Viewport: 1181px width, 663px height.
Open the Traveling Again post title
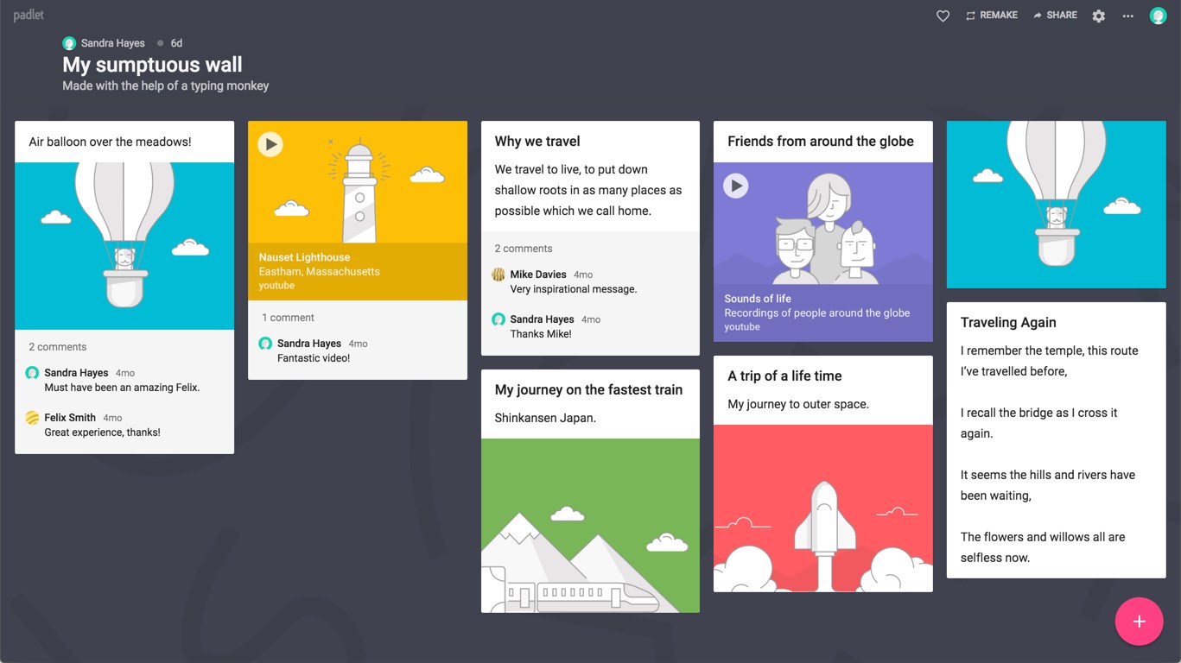click(1008, 323)
